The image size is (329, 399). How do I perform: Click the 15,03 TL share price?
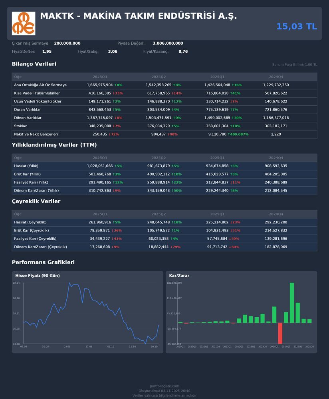[x=297, y=26]
